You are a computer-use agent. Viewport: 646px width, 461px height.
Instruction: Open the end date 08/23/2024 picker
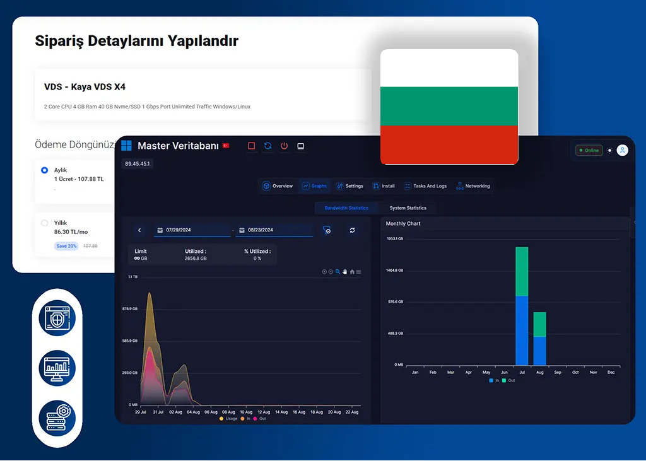click(x=274, y=230)
